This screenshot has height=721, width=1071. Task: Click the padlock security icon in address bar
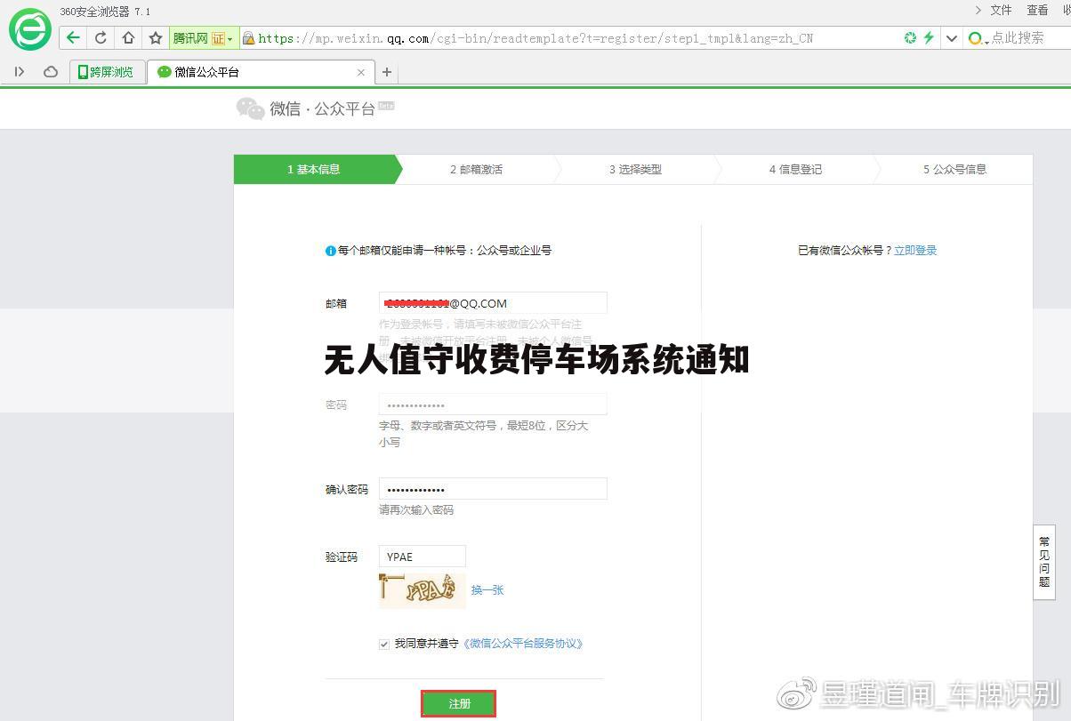click(248, 38)
